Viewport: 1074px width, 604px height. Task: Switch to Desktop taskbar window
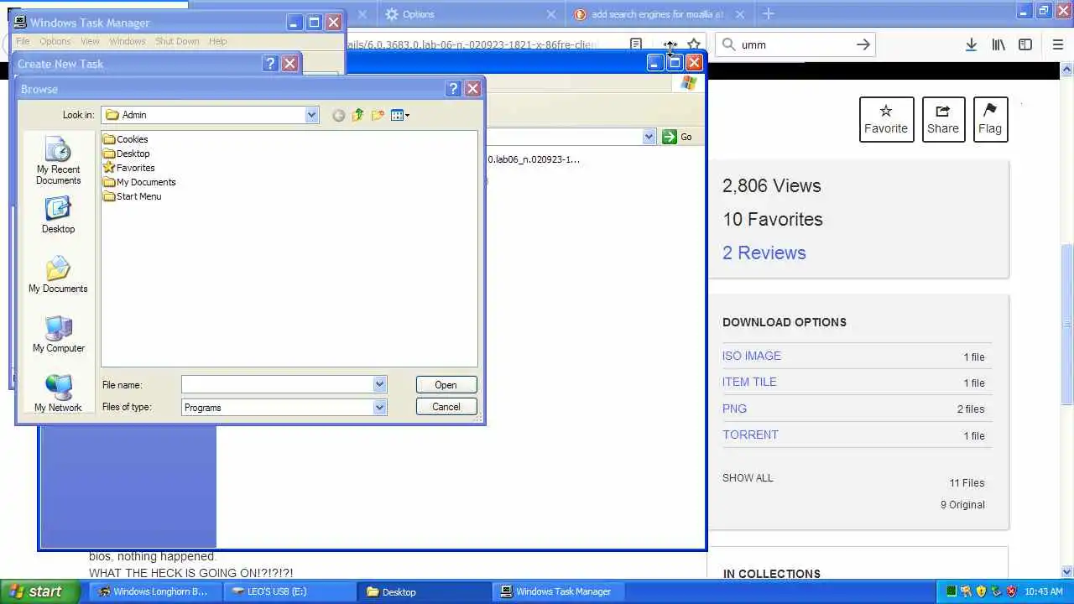click(x=424, y=591)
